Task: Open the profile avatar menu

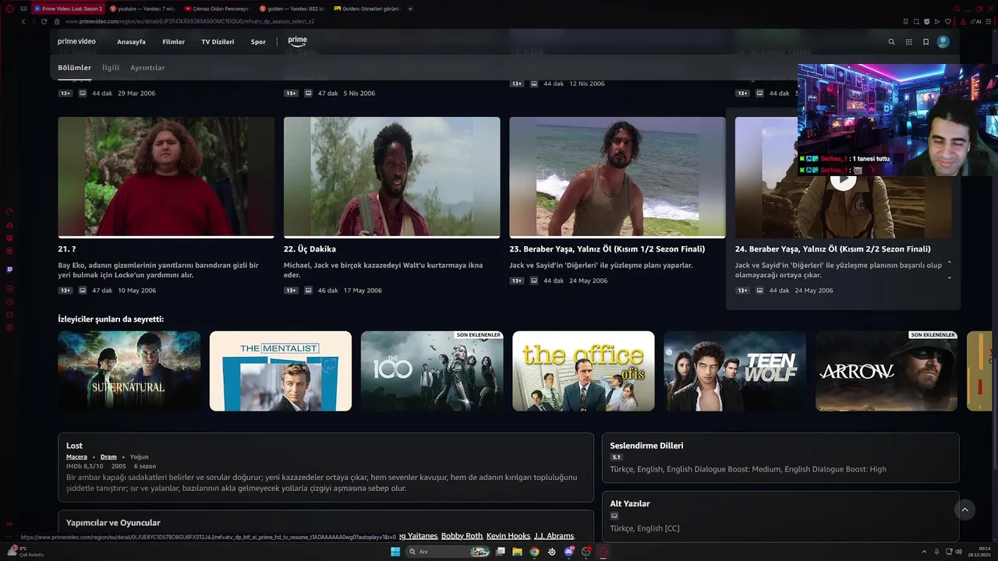Action: pos(943,42)
